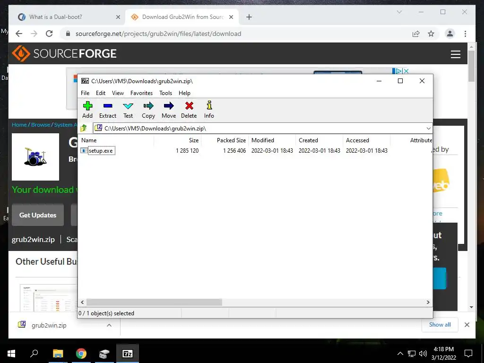
Task: Open the Chrome profile icon
Action: point(450,34)
